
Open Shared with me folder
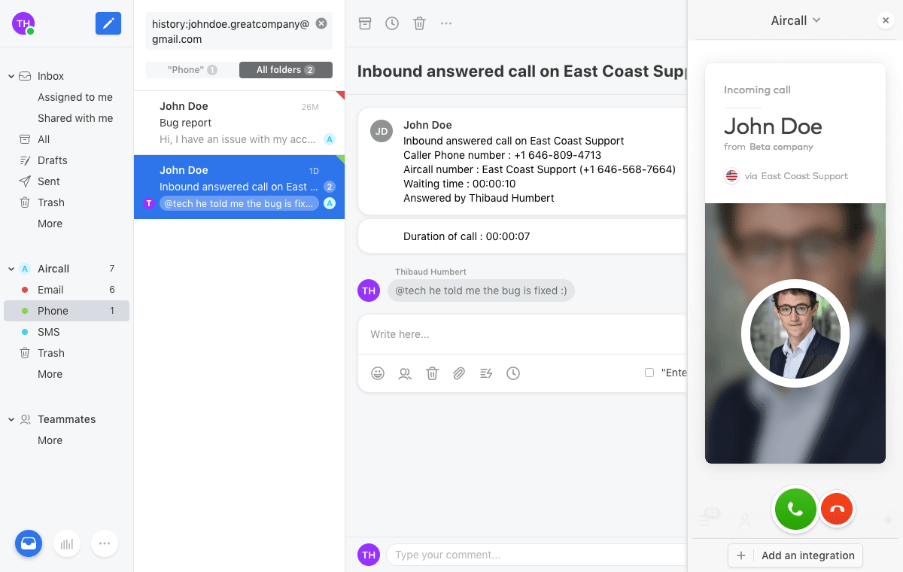(75, 118)
